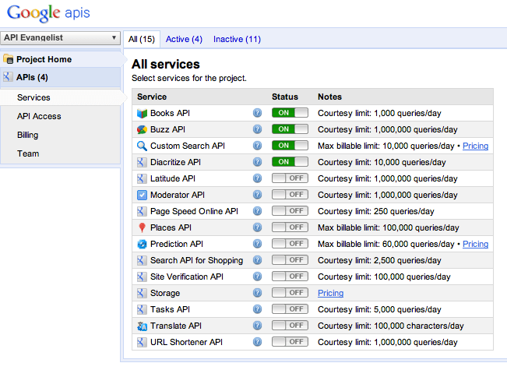Screen dimensions: 507x370
Task: Switch to the All (15) tab
Action: click(142, 39)
